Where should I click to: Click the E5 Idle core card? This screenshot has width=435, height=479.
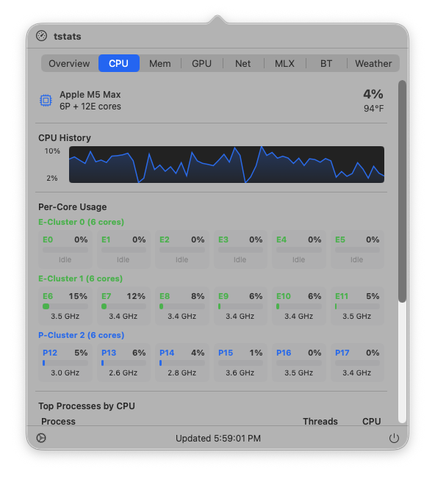coord(357,249)
